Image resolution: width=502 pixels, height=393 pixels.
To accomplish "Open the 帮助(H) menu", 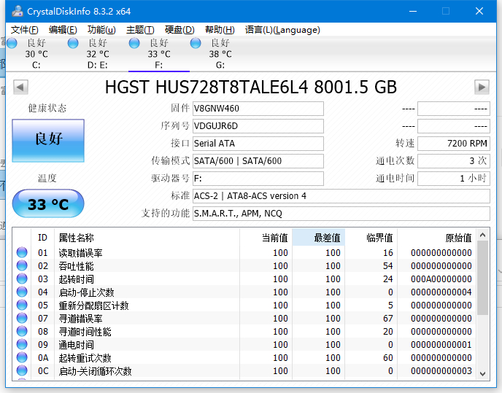I will (x=220, y=30).
